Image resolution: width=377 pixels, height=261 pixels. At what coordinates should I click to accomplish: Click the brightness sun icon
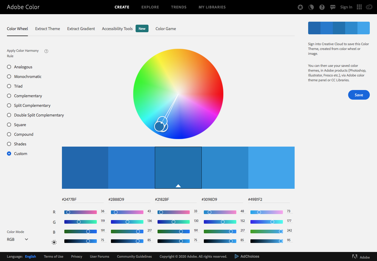point(54,242)
